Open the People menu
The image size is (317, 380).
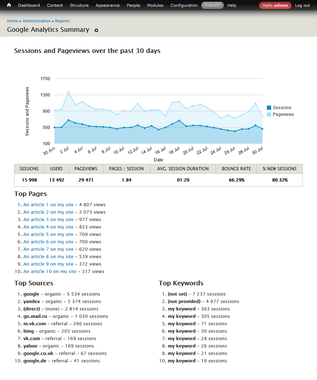click(x=133, y=5)
